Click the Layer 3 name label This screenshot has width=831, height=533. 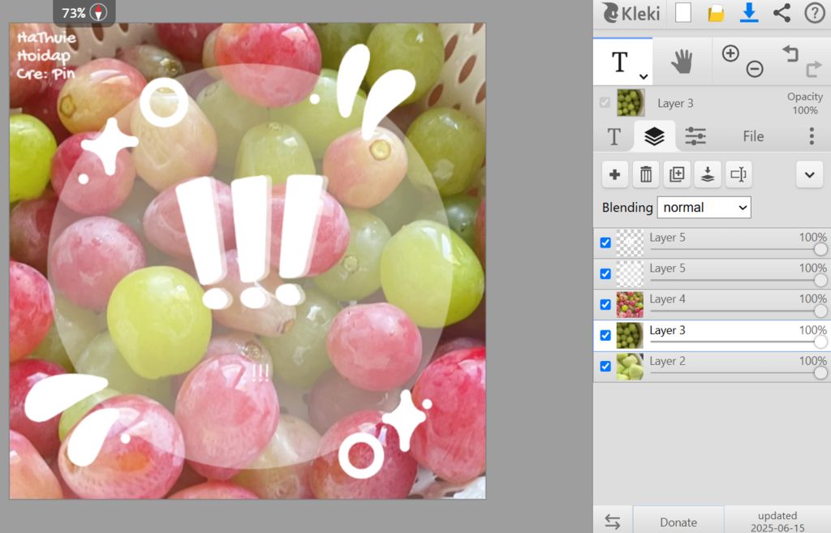667,330
